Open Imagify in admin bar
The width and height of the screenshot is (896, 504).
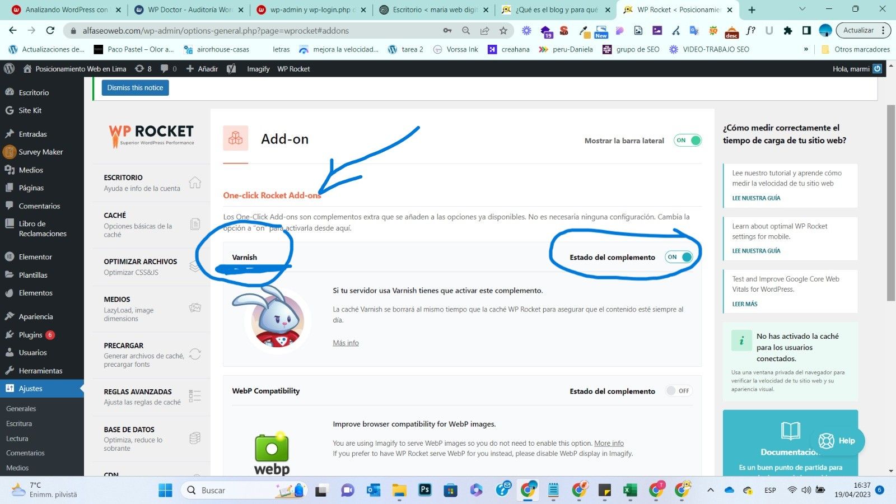258,69
